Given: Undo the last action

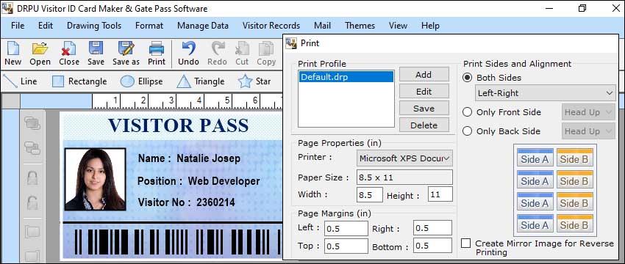Looking at the screenshot, I should 188,54.
